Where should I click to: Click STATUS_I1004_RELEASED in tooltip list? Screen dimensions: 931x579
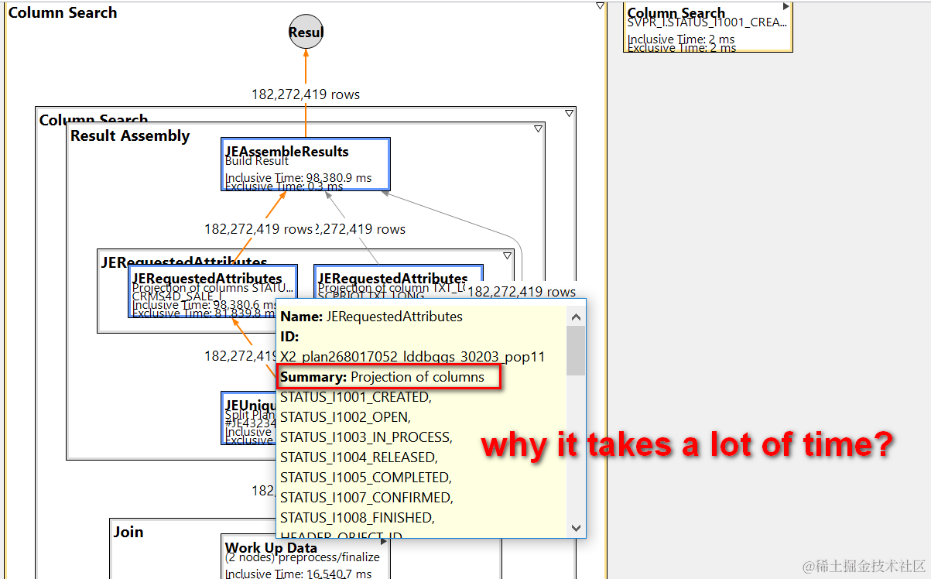coord(358,457)
